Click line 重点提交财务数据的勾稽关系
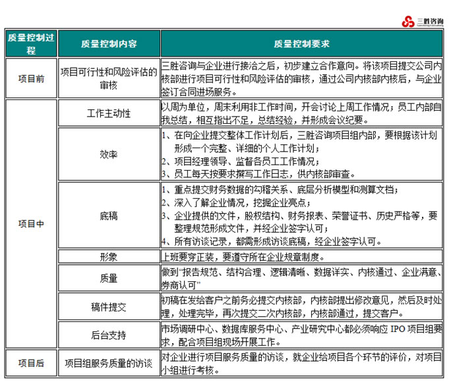The height and width of the screenshot is (382, 449). (280, 190)
